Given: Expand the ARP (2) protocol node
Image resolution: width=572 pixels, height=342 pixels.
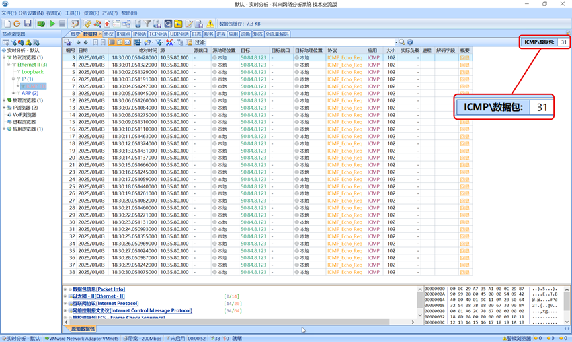Looking at the screenshot, I should click(13, 93).
